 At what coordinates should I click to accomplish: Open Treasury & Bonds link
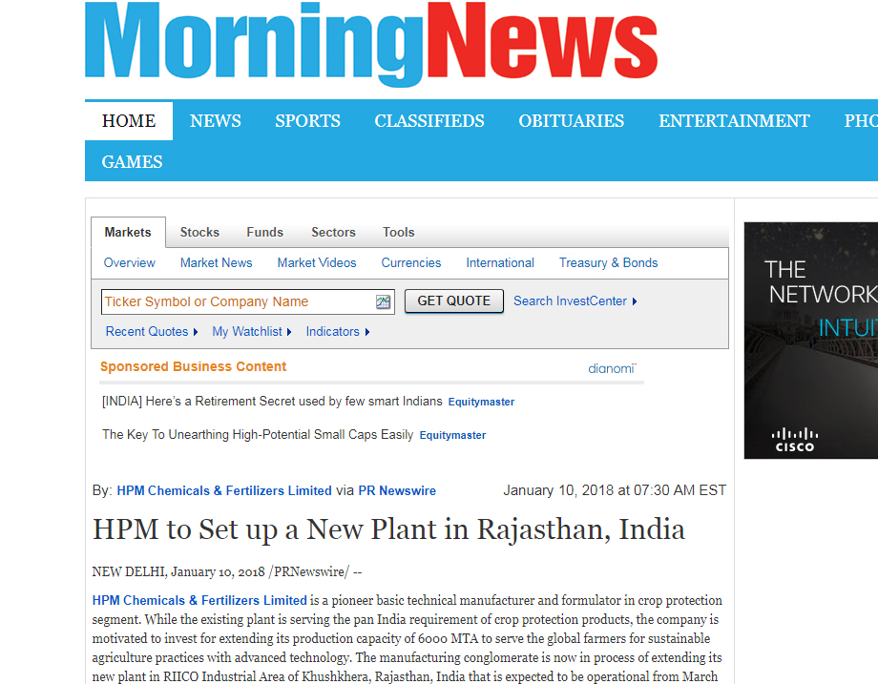(x=609, y=263)
